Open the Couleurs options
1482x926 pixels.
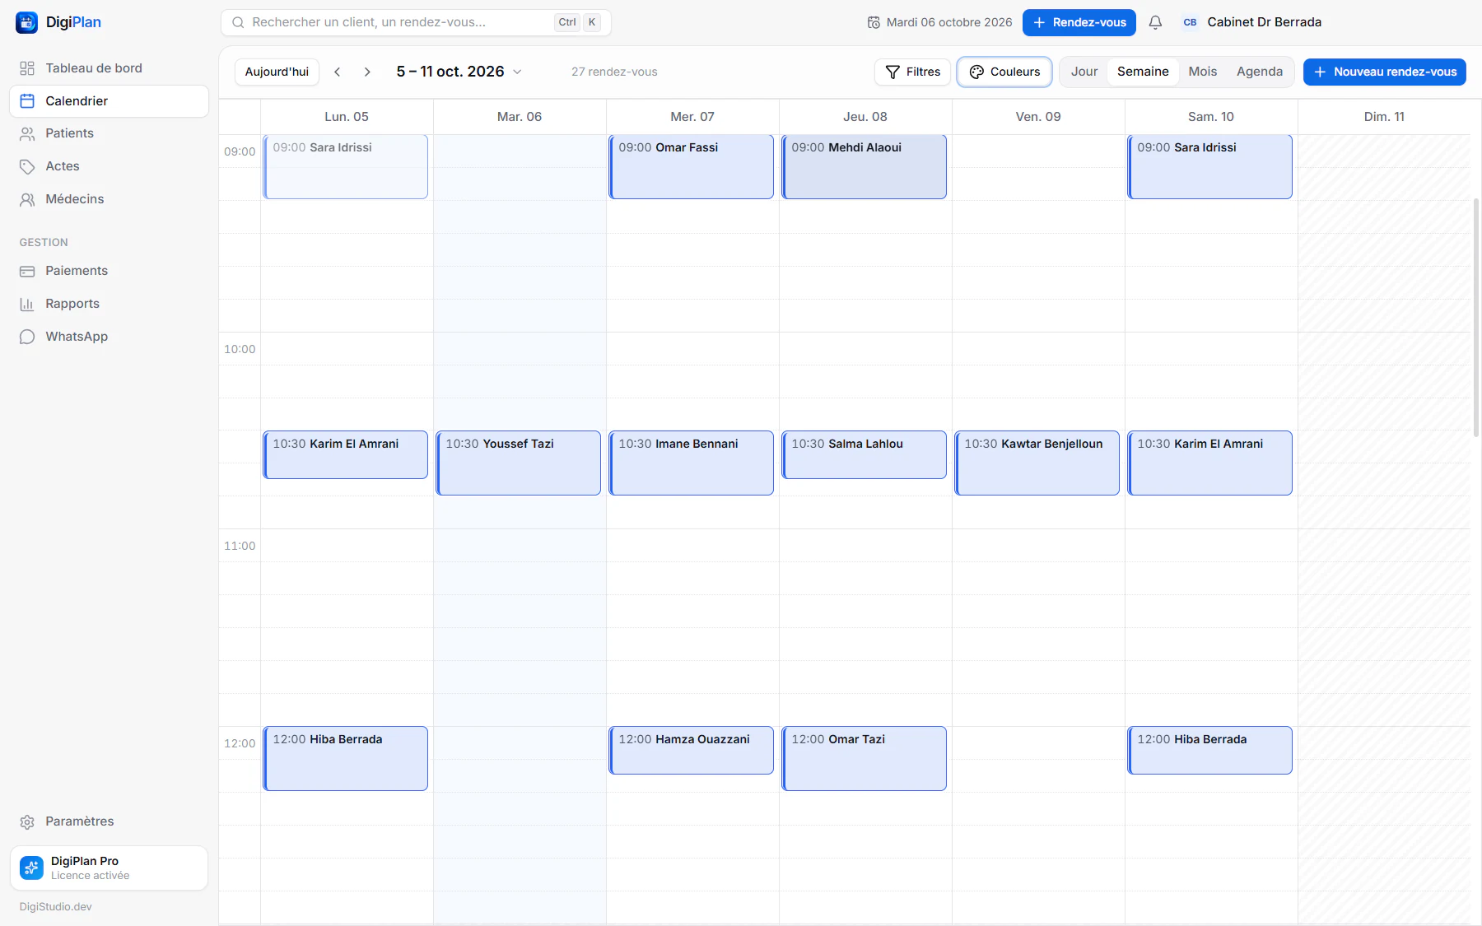(x=1004, y=72)
